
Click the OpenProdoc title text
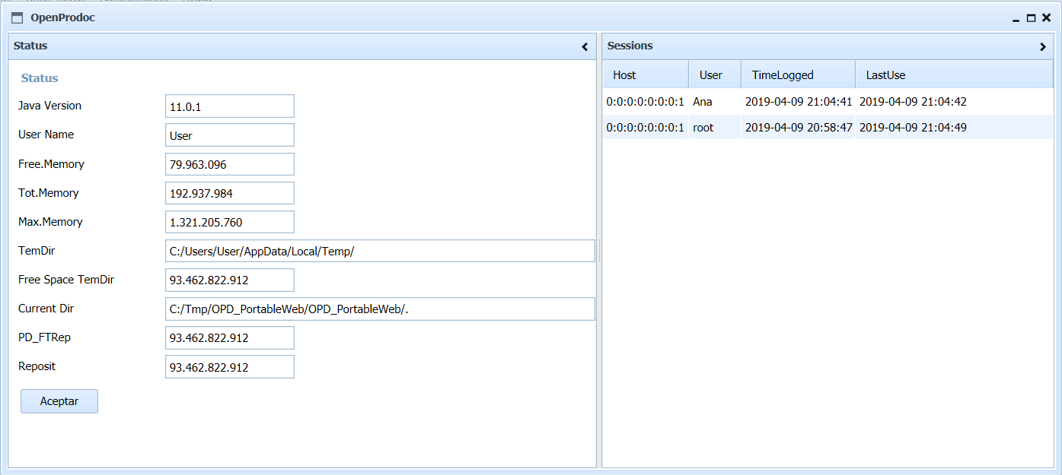[62, 17]
